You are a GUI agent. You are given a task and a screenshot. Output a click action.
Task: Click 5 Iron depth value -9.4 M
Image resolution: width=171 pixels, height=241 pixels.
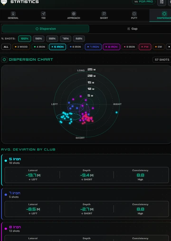coord(86,175)
